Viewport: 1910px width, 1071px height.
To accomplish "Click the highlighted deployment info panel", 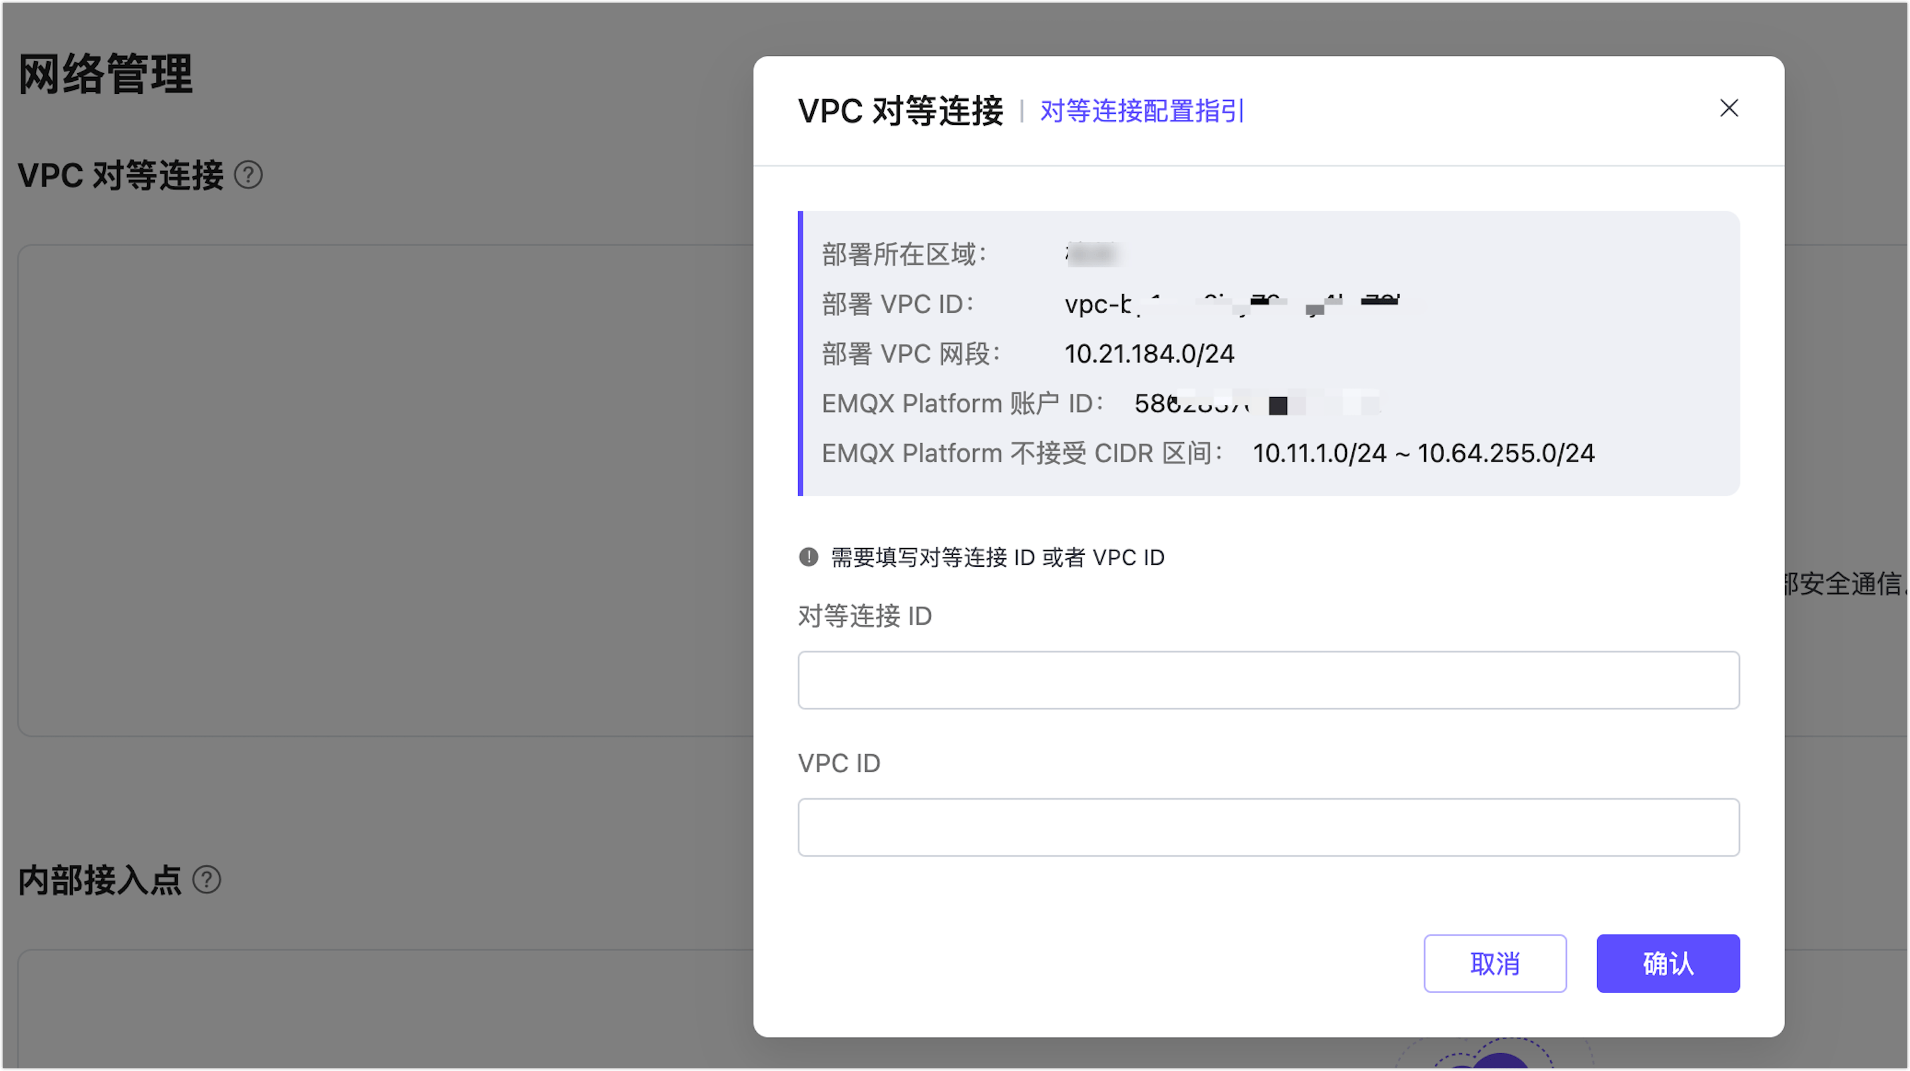I will [1268, 353].
